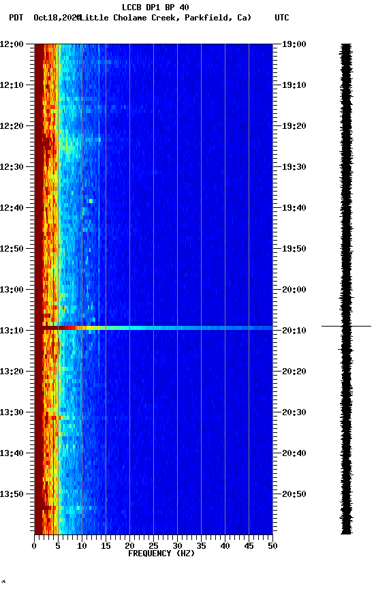Viewport: 376px width, 589px height.
Task: Click the 25 Hz frequency tick label
Action: point(153,547)
